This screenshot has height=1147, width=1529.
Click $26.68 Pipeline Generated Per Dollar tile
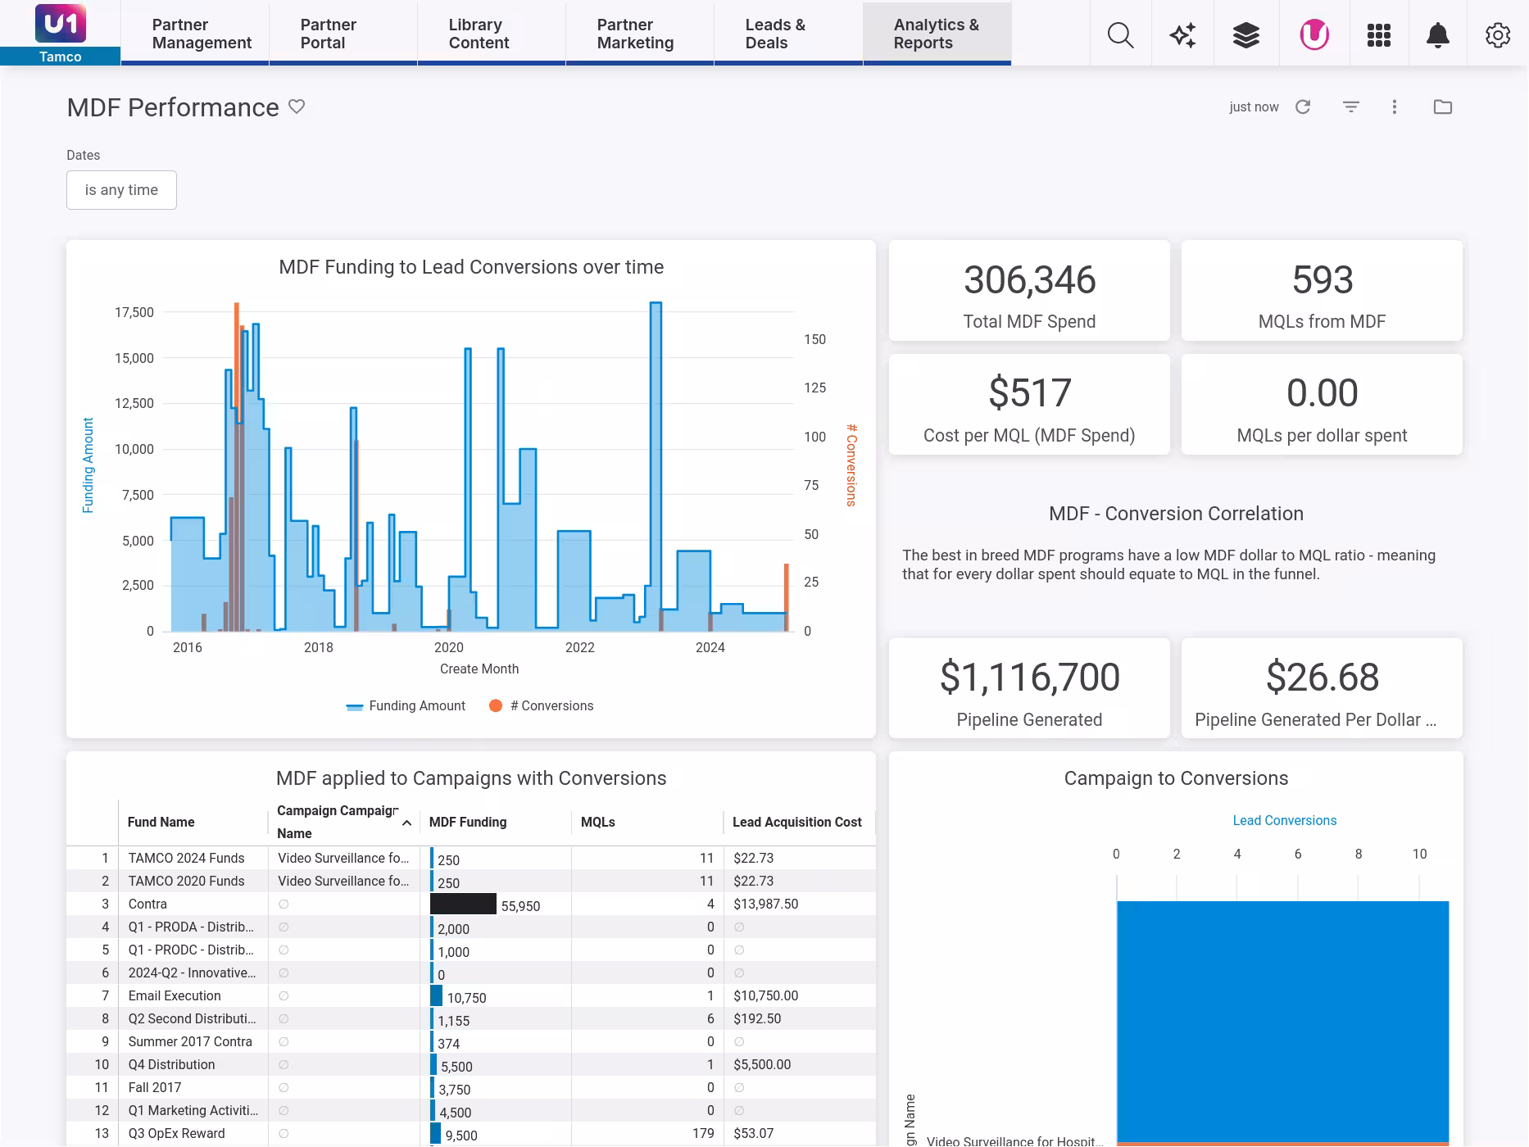click(x=1322, y=688)
